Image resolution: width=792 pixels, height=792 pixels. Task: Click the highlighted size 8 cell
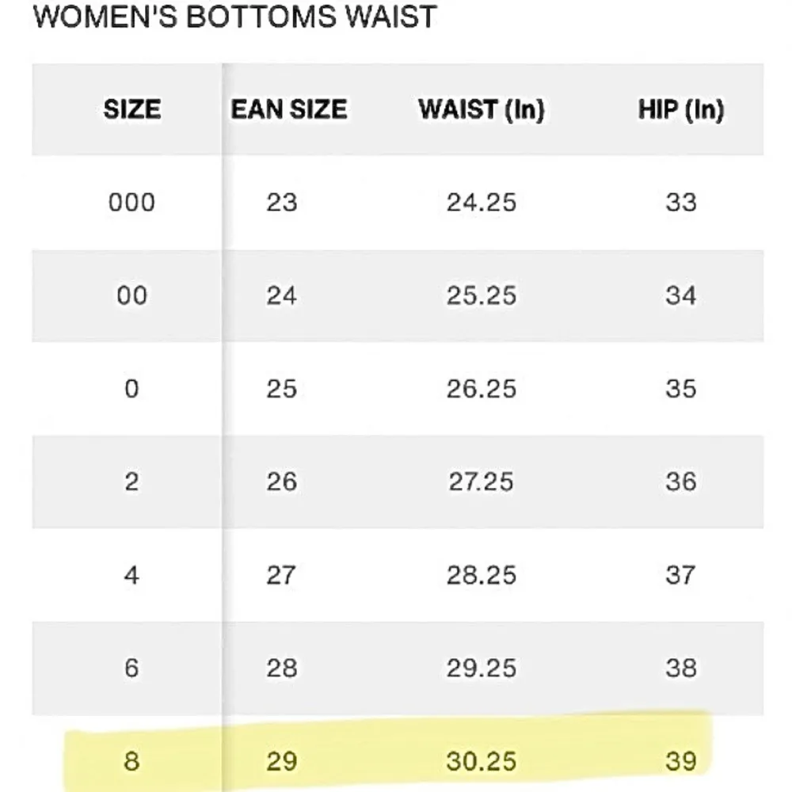click(131, 761)
